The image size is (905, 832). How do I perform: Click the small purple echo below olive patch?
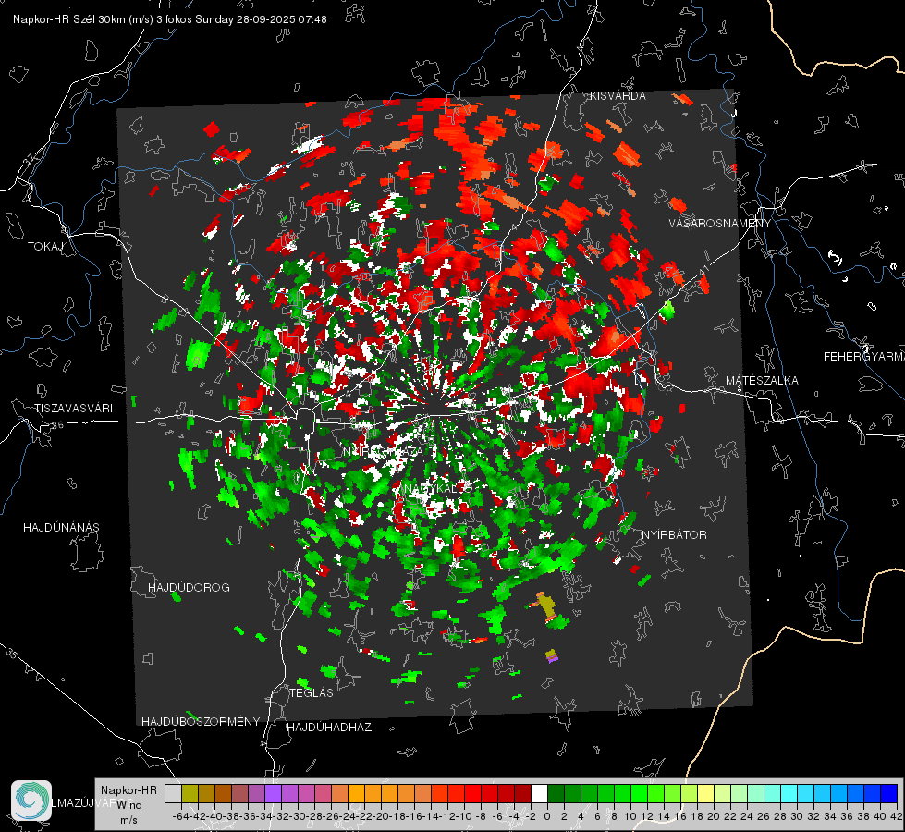tap(552, 656)
